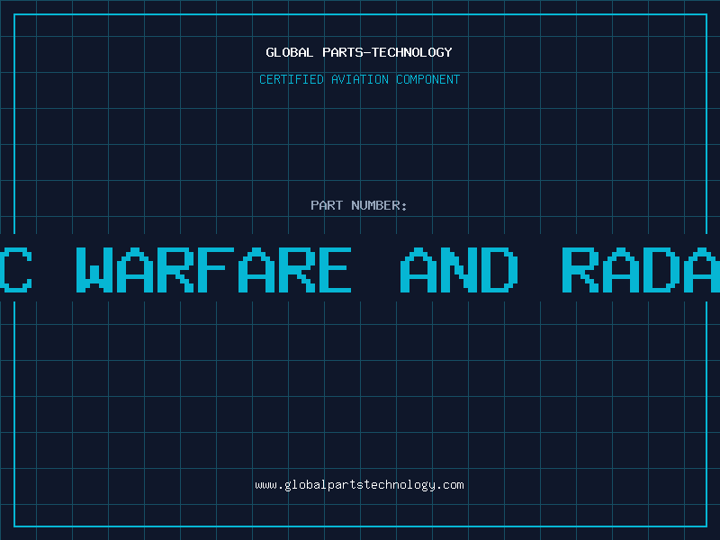Viewport: 720px width, 540px height.
Task: Click the bottom-right corner of the cyan frame
Action: pyautogui.click(x=706, y=526)
